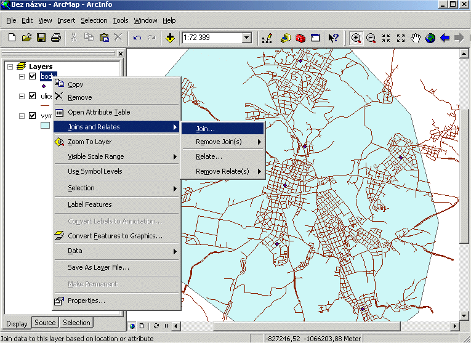Expand Remove Relate(s) submenu
The height and width of the screenshot is (343, 471).
point(223,171)
